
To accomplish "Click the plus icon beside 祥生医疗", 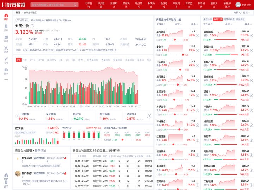I will 198,65.
